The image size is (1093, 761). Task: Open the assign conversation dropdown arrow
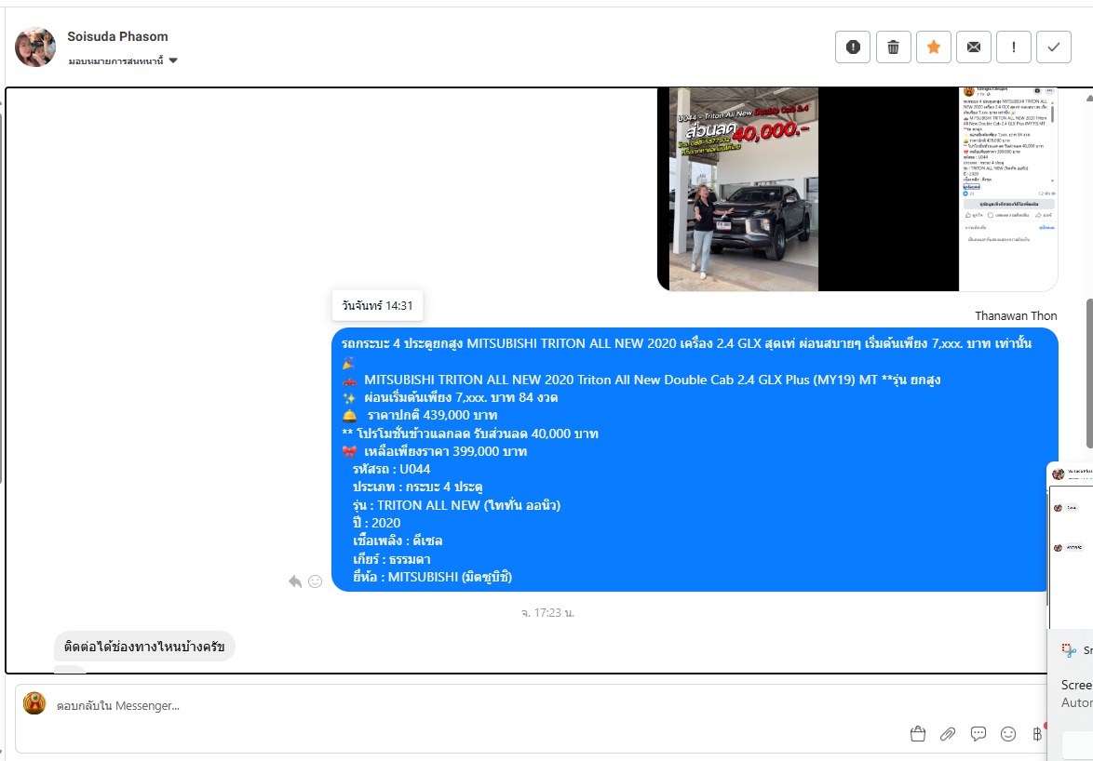[173, 60]
